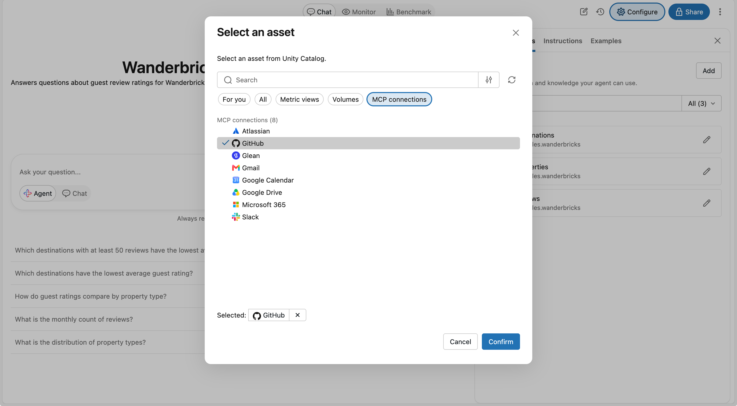This screenshot has width=737, height=406.
Task: Open the Instructions tab
Action: [x=562, y=41]
